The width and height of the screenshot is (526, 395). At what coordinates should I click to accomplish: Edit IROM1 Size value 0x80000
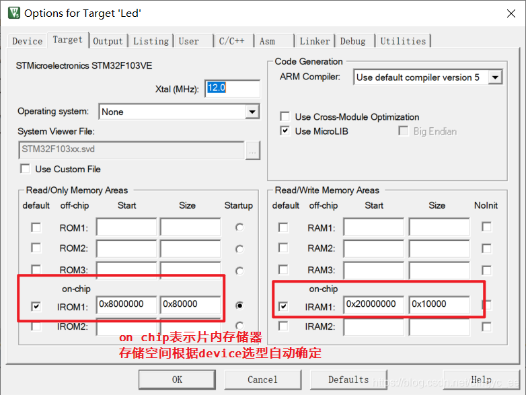coord(190,305)
